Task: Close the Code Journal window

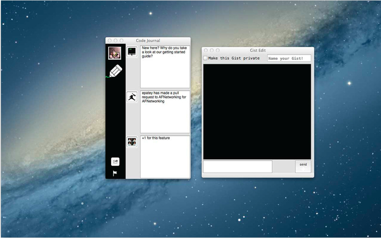Action: coord(110,40)
